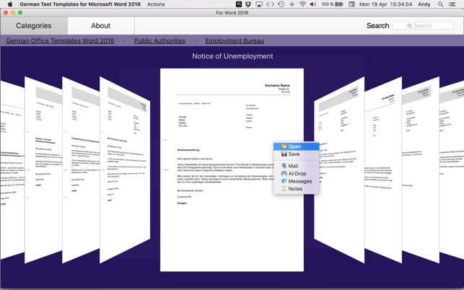Open Spotlight search magnifier icon
This screenshot has height=290, width=464.
440,4
